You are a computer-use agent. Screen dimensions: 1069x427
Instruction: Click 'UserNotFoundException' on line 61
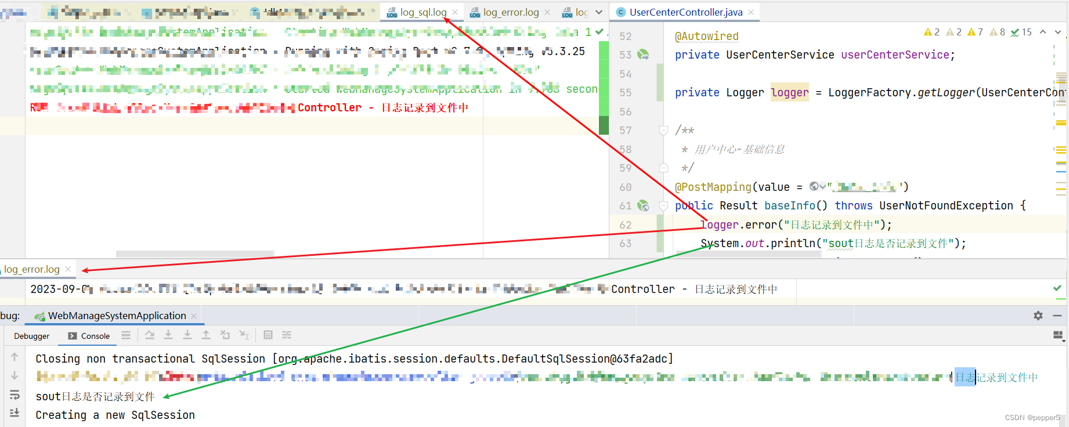[946, 205]
